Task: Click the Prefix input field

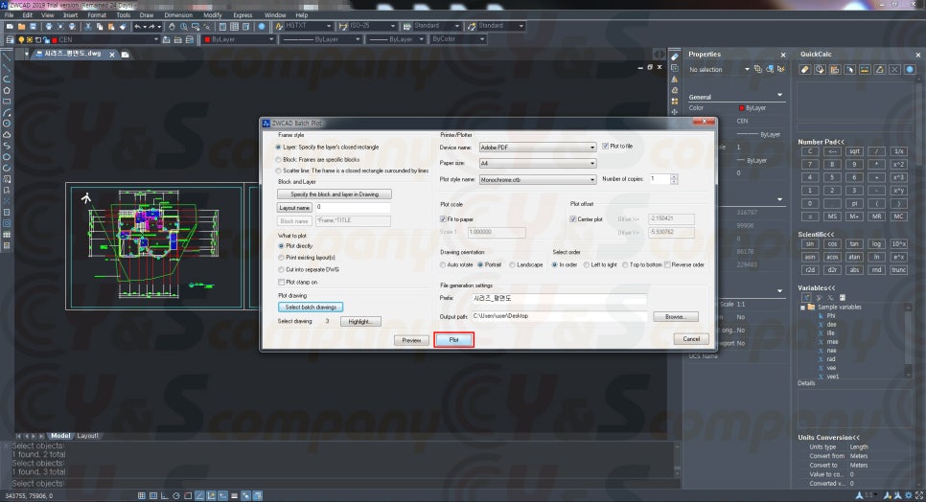Action: click(x=559, y=299)
